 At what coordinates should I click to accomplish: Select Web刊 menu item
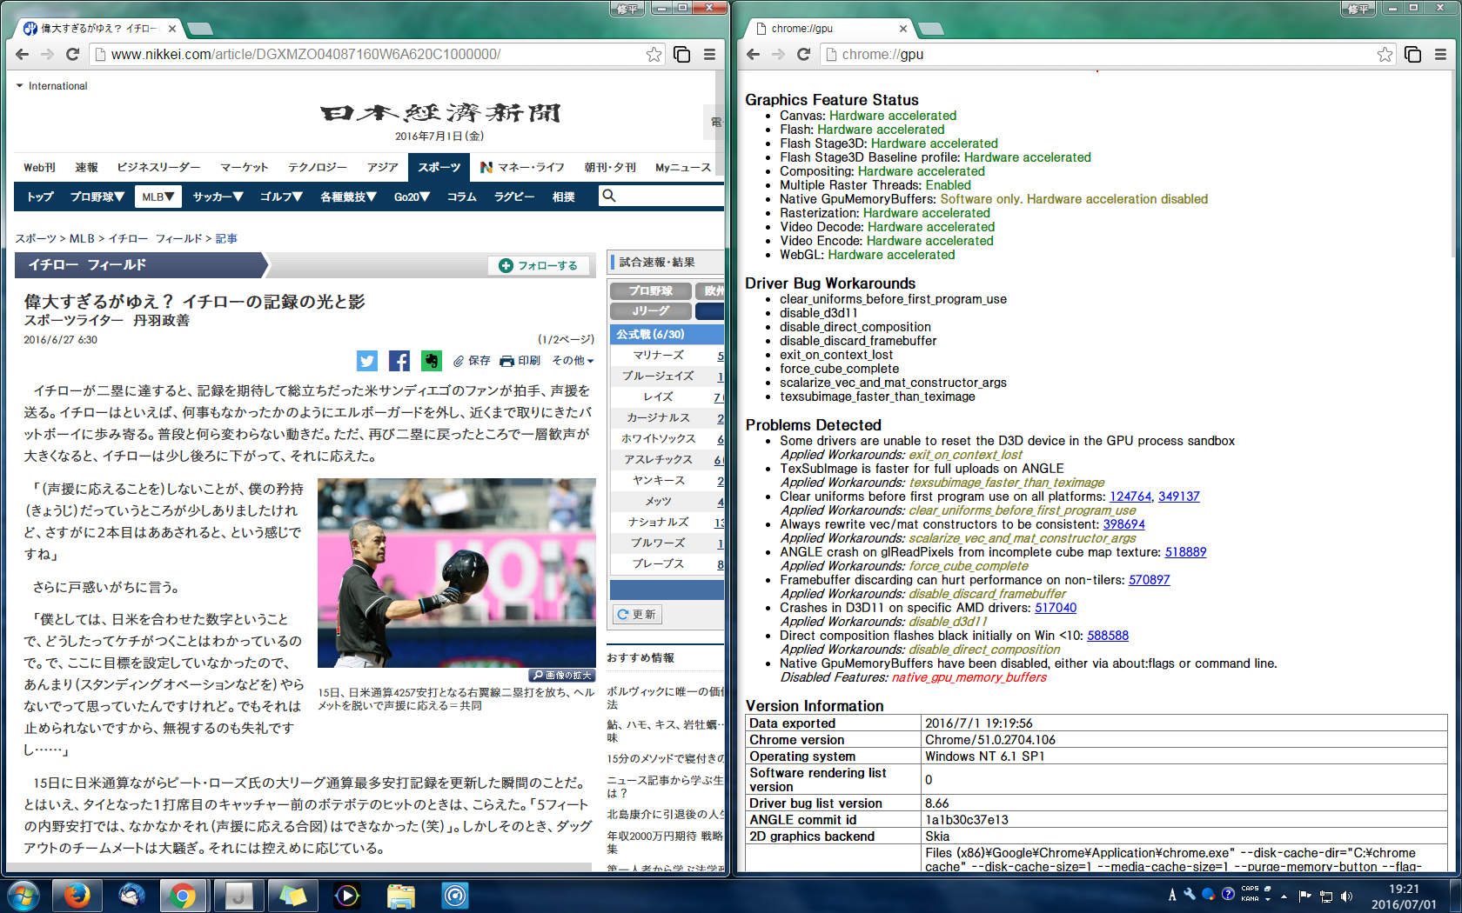(39, 167)
